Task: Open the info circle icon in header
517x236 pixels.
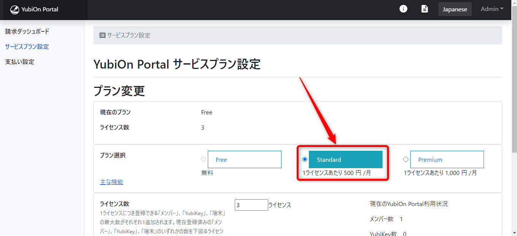Action: [x=403, y=9]
